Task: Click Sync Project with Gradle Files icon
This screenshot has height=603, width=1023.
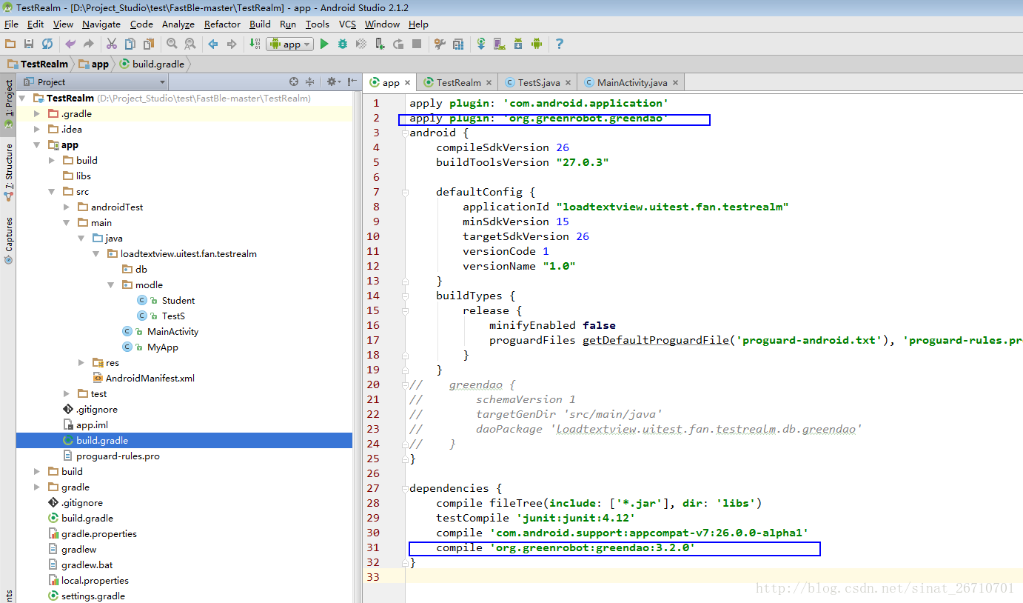Action: (x=481, y=44)
